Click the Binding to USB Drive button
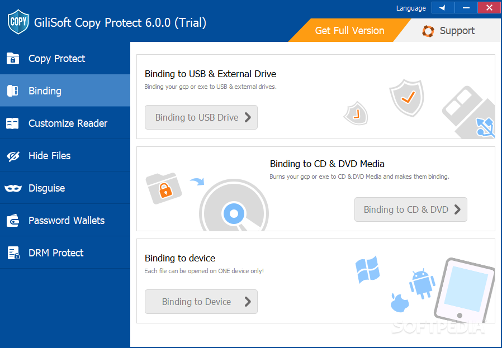502x348 pixels. point(201,117)
